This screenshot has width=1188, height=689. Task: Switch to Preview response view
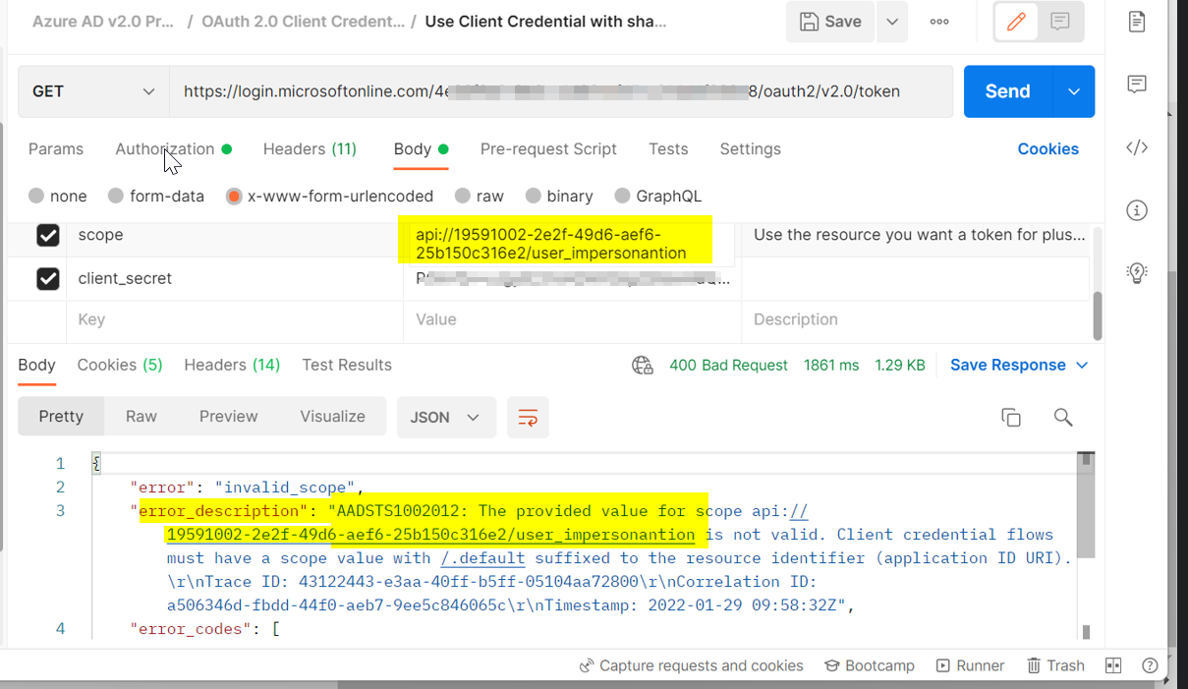point(229,417)
